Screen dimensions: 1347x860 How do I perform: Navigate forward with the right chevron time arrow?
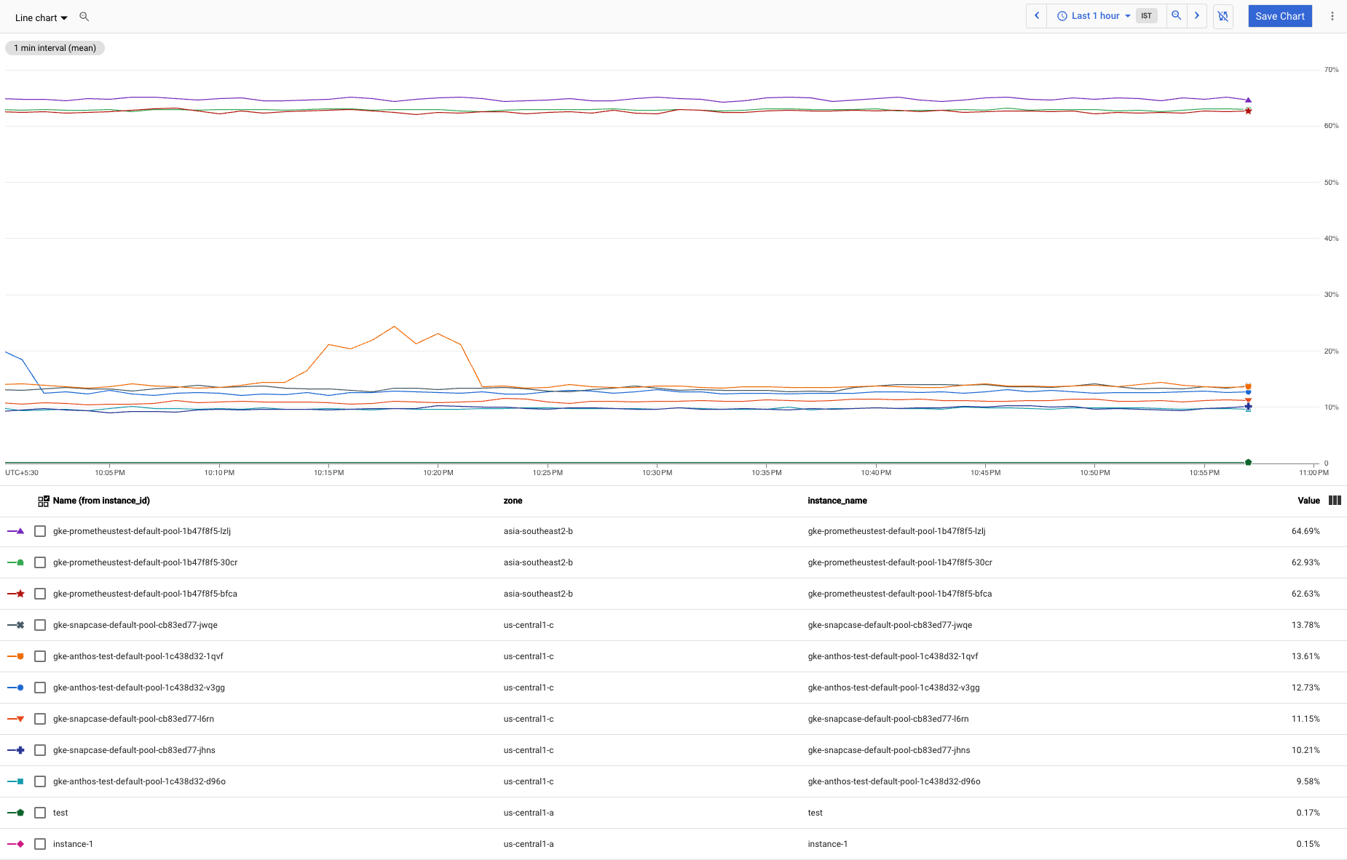(x=1197, y=15)
